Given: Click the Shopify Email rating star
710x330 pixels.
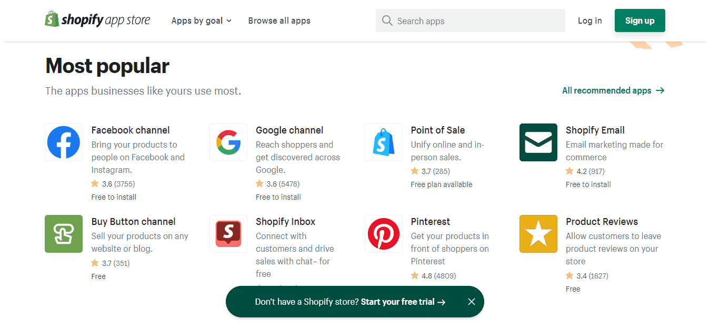Looking at the screenshot, I should click(569, 171).
